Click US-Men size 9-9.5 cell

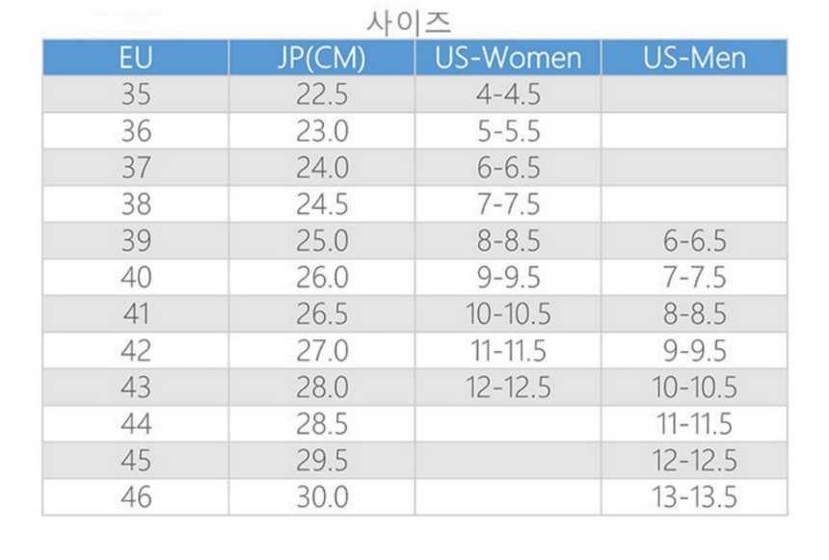tap(694, 351)
